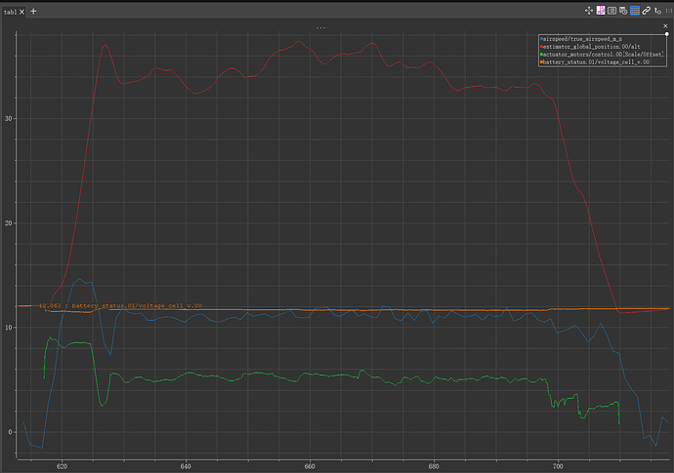Close the plot with the X below toolbar
Screen dimensions: 674x473
coord(666,26)
